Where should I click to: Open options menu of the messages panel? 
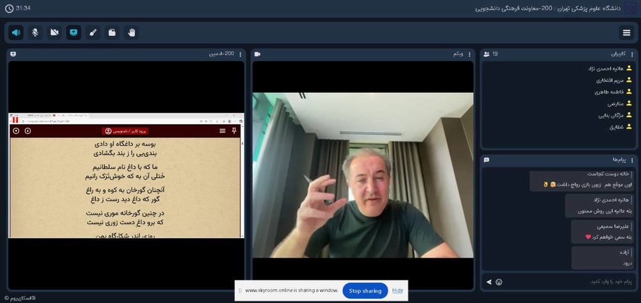[x=633, y=160]
